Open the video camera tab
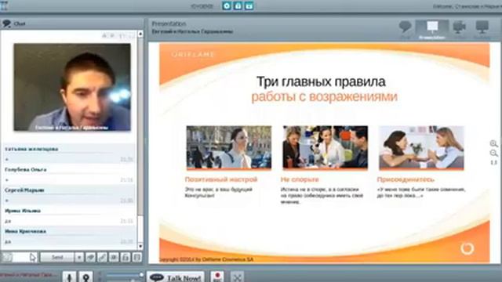The height and width of the screenshot is (282, 502). [460, 29]
